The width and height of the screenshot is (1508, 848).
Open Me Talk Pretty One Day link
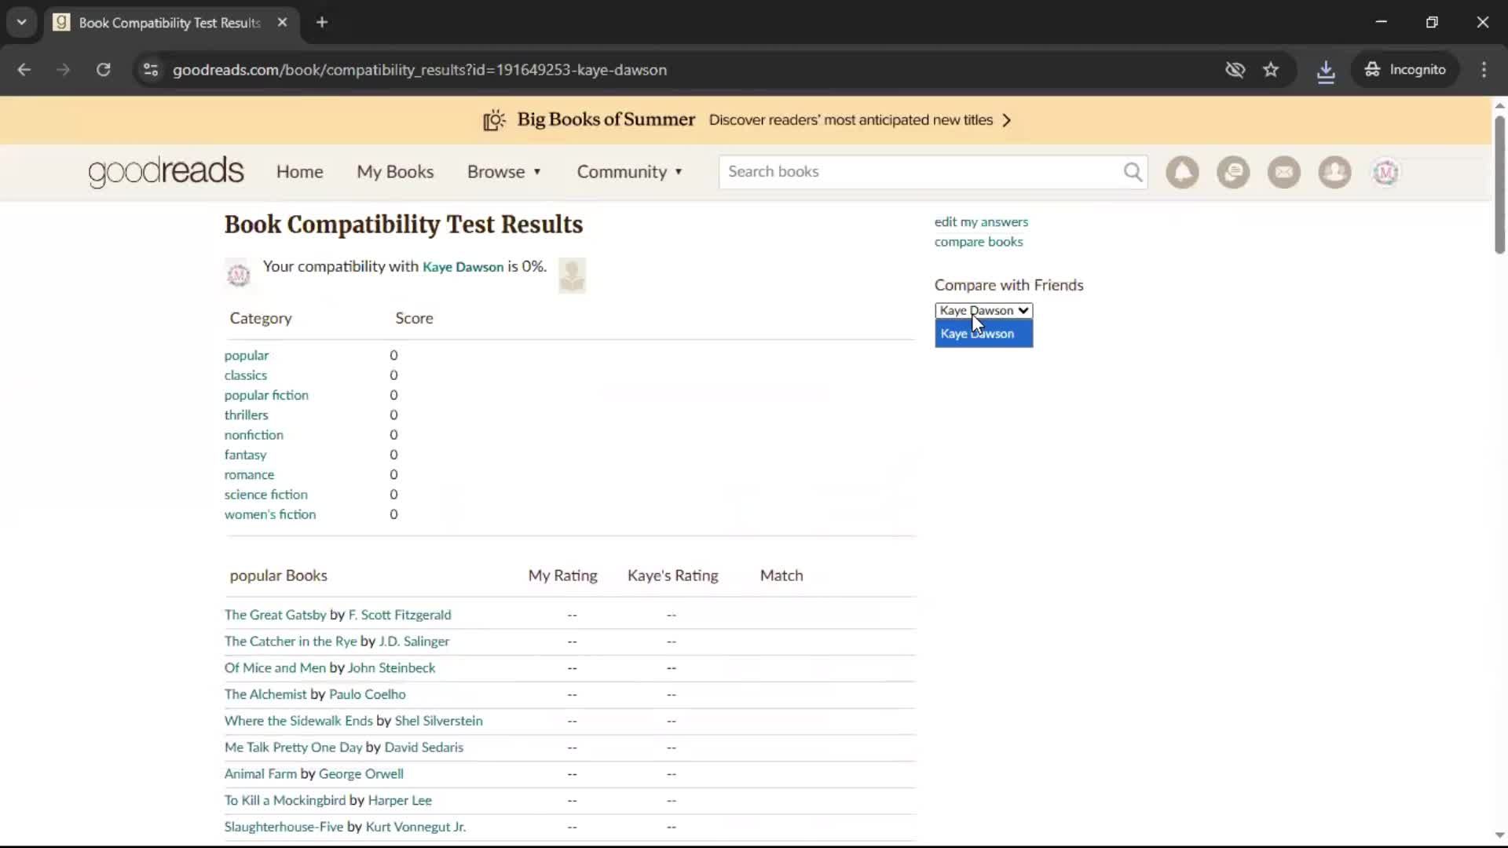[293, 747]
